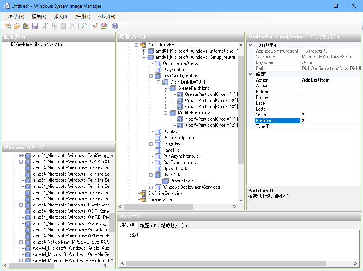Click the Format property value field

331,97
